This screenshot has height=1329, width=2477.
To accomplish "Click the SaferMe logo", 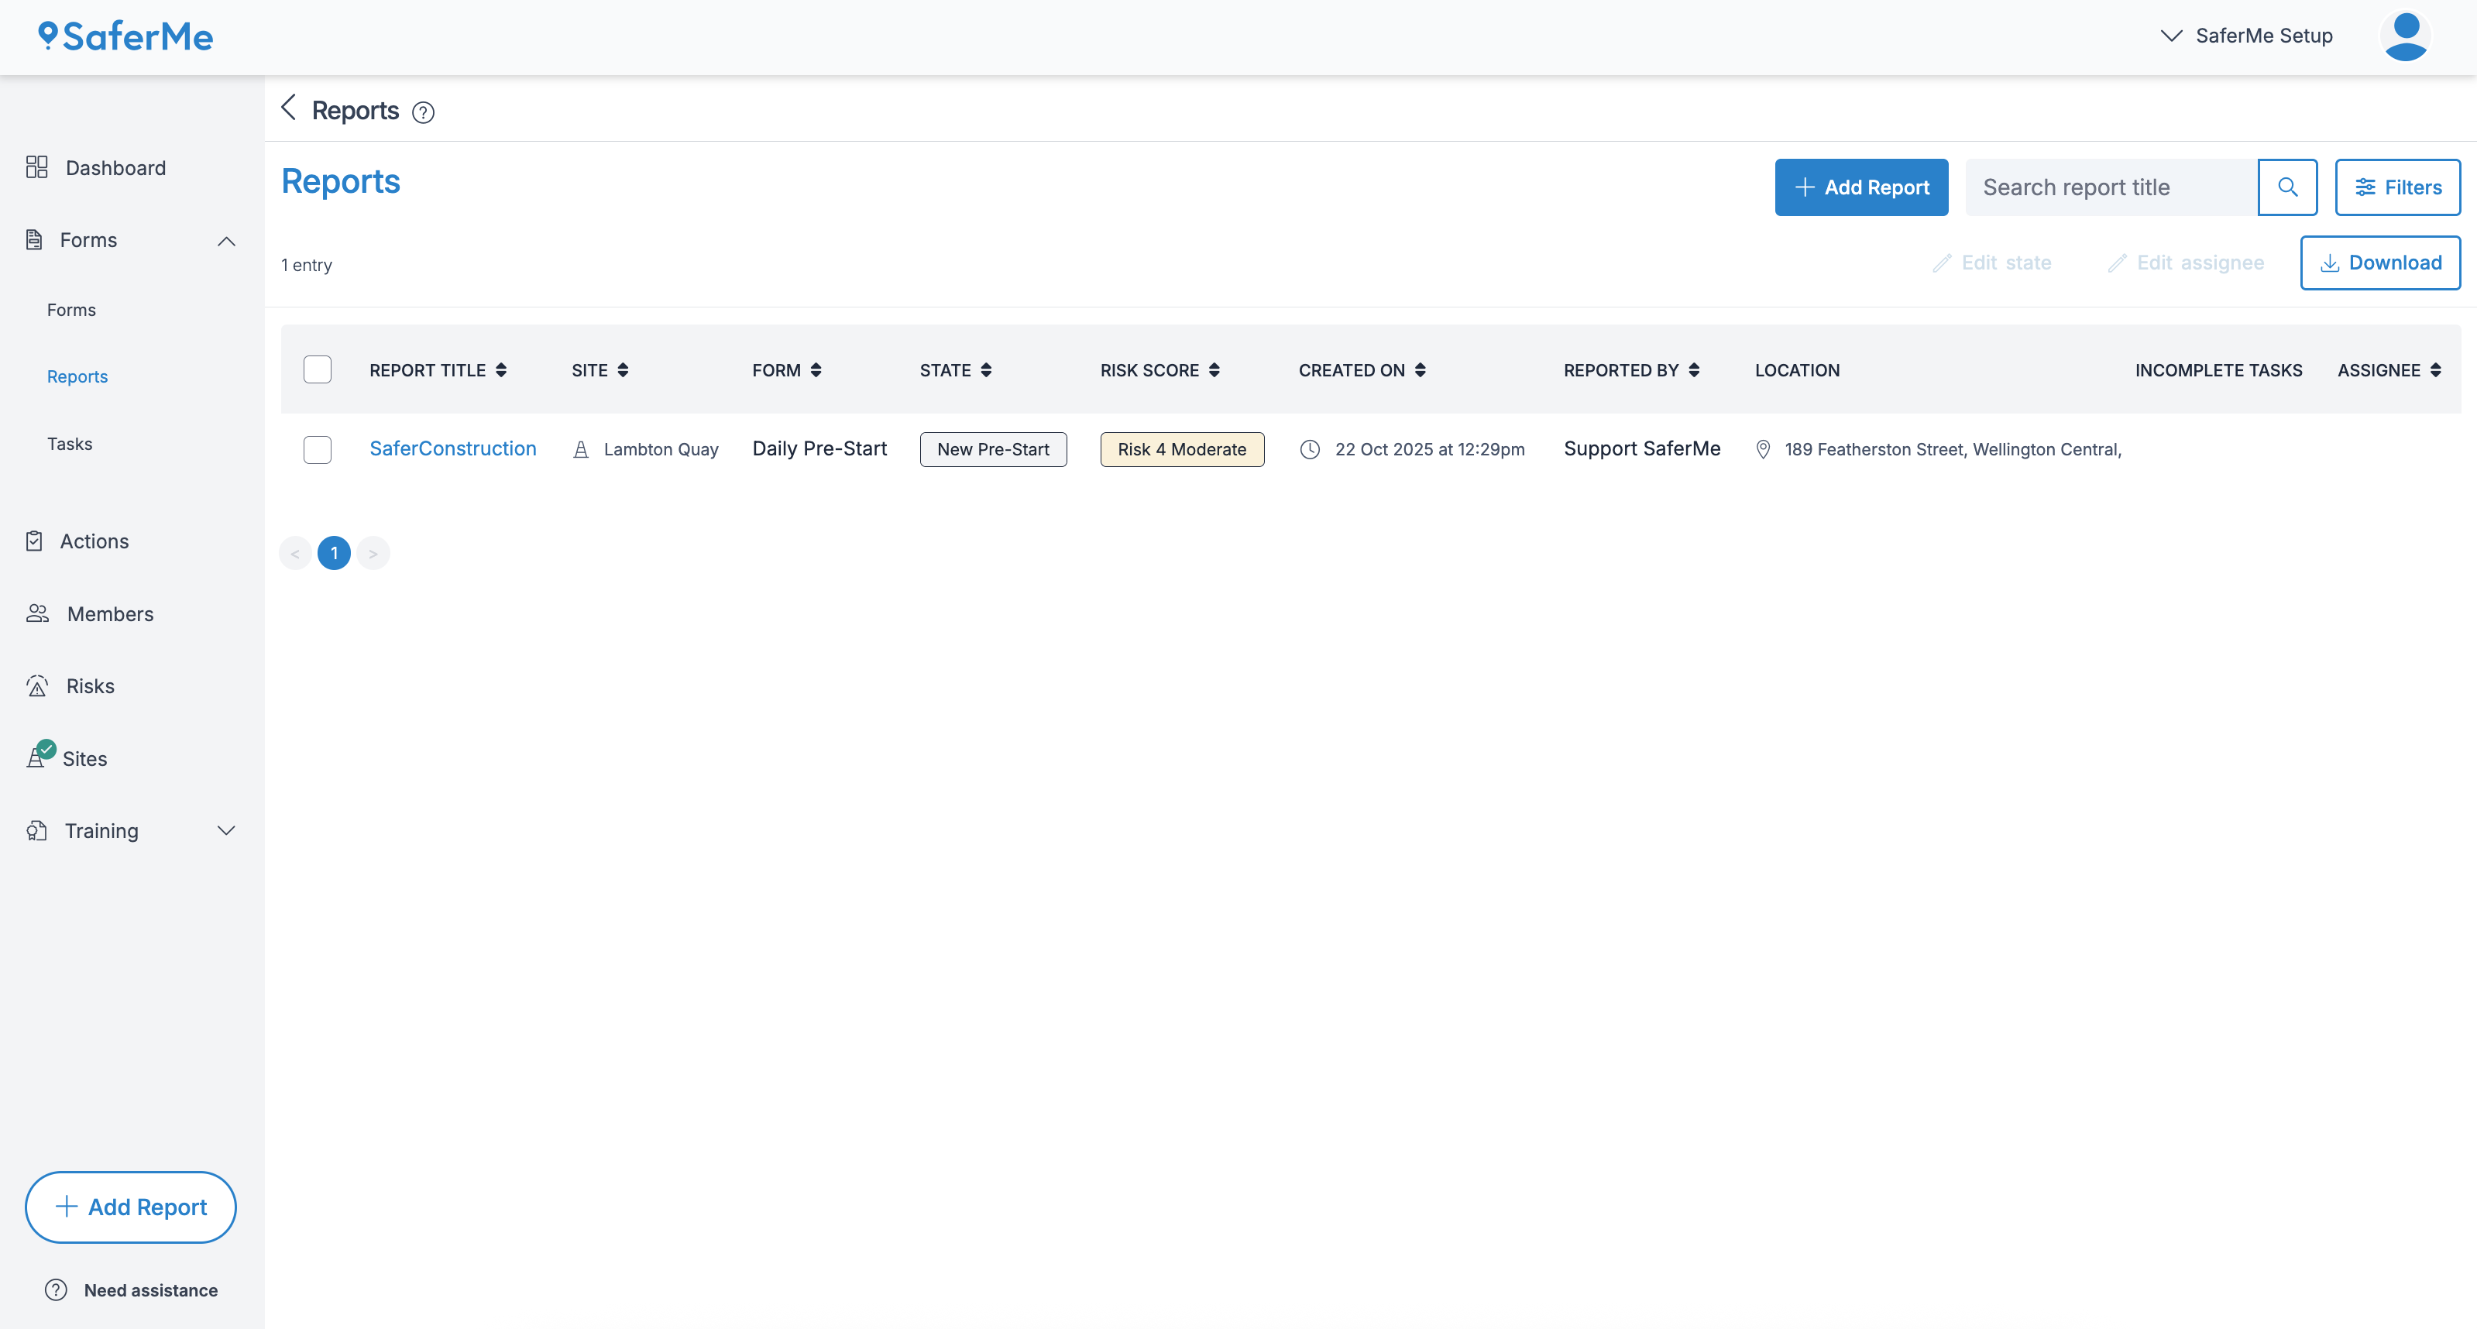I will tap(124, 36).
